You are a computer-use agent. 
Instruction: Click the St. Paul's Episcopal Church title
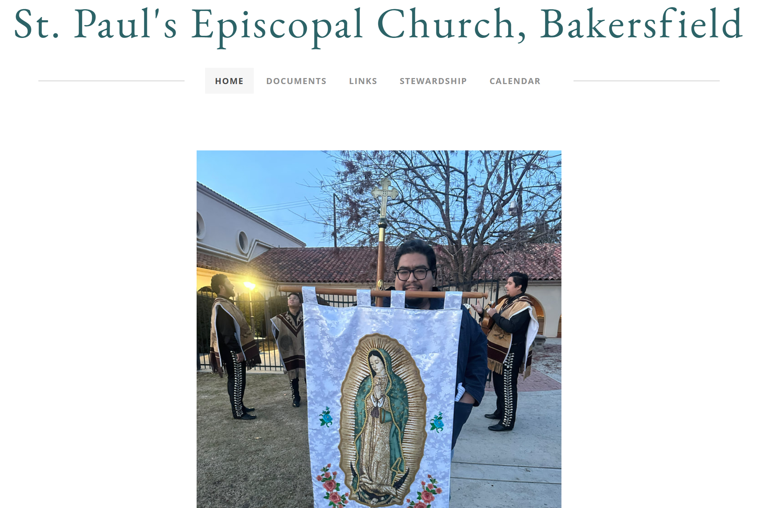tap(378, 25)
